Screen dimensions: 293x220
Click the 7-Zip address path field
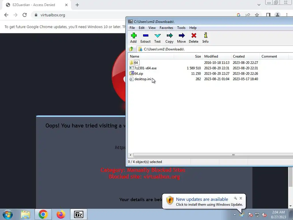[x=215, y=49]
